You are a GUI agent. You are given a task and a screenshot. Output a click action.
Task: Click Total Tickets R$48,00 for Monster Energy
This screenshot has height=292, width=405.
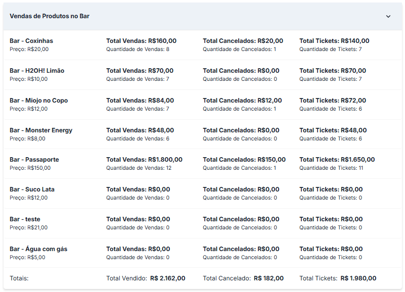[333, 130]
